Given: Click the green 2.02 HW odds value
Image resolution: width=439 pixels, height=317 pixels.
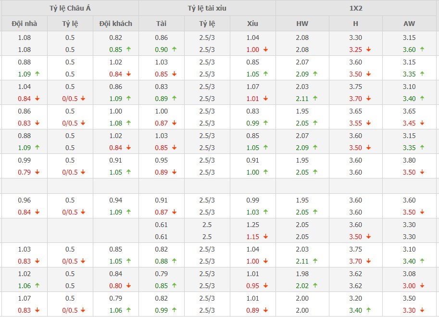Looking at the screenshot, I should pos(302,286).
